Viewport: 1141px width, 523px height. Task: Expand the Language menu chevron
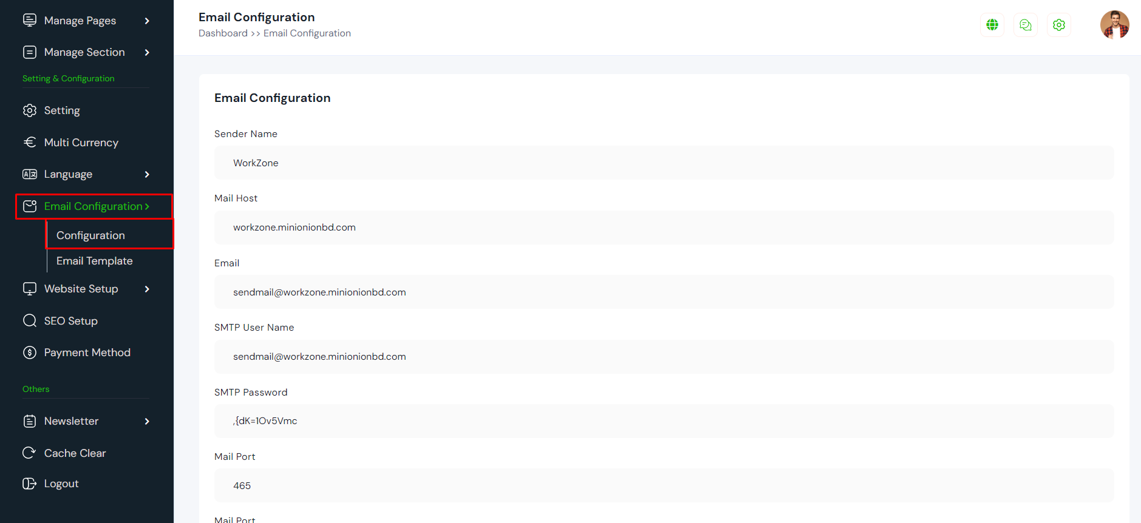[x=147, y=174]
